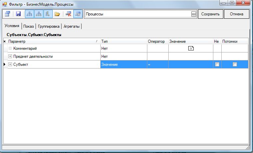Expand the 'Субъект' tree node
253x153 pixels.
point(10,64)
